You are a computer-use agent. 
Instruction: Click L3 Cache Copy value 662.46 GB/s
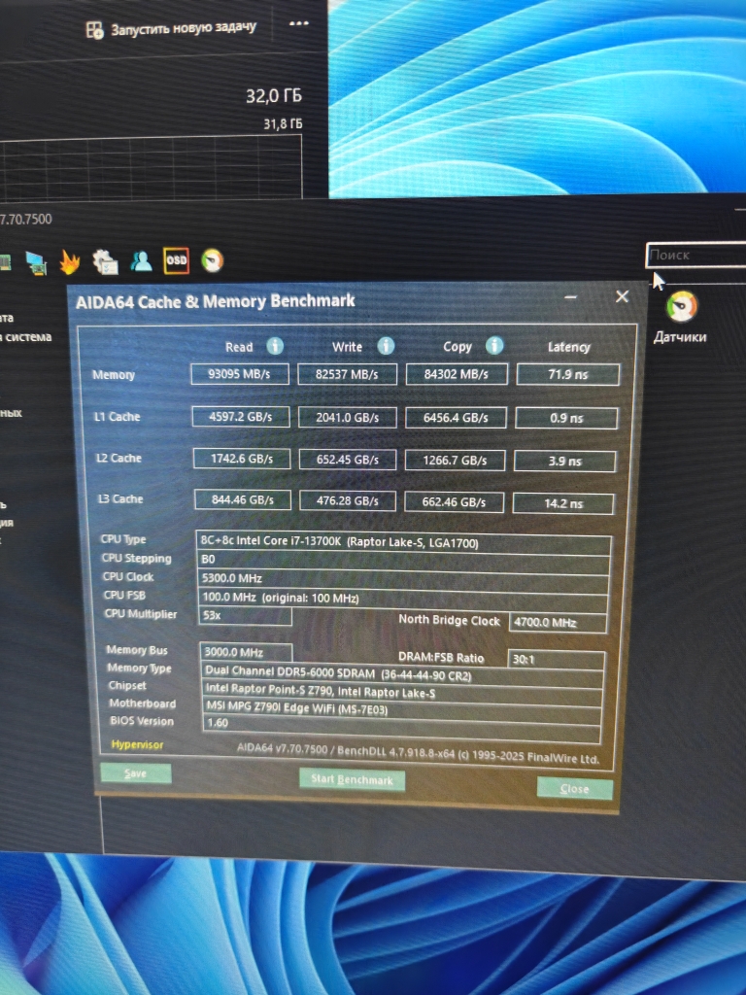[x=455, y=502]
